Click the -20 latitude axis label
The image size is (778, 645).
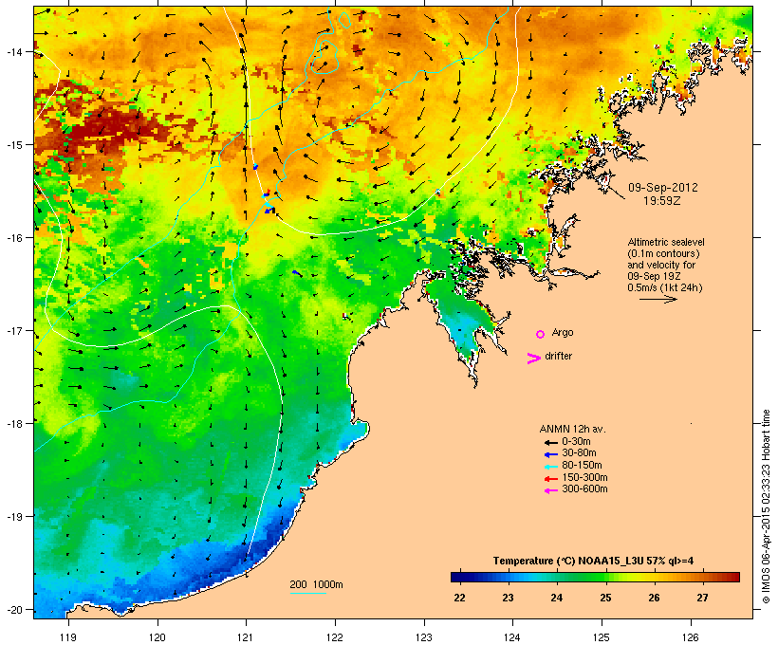(14, 610)
